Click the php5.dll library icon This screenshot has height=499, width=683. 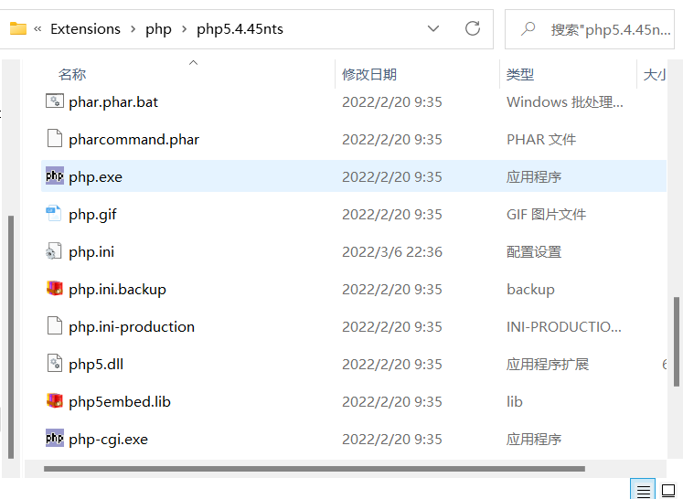(55, 363)
